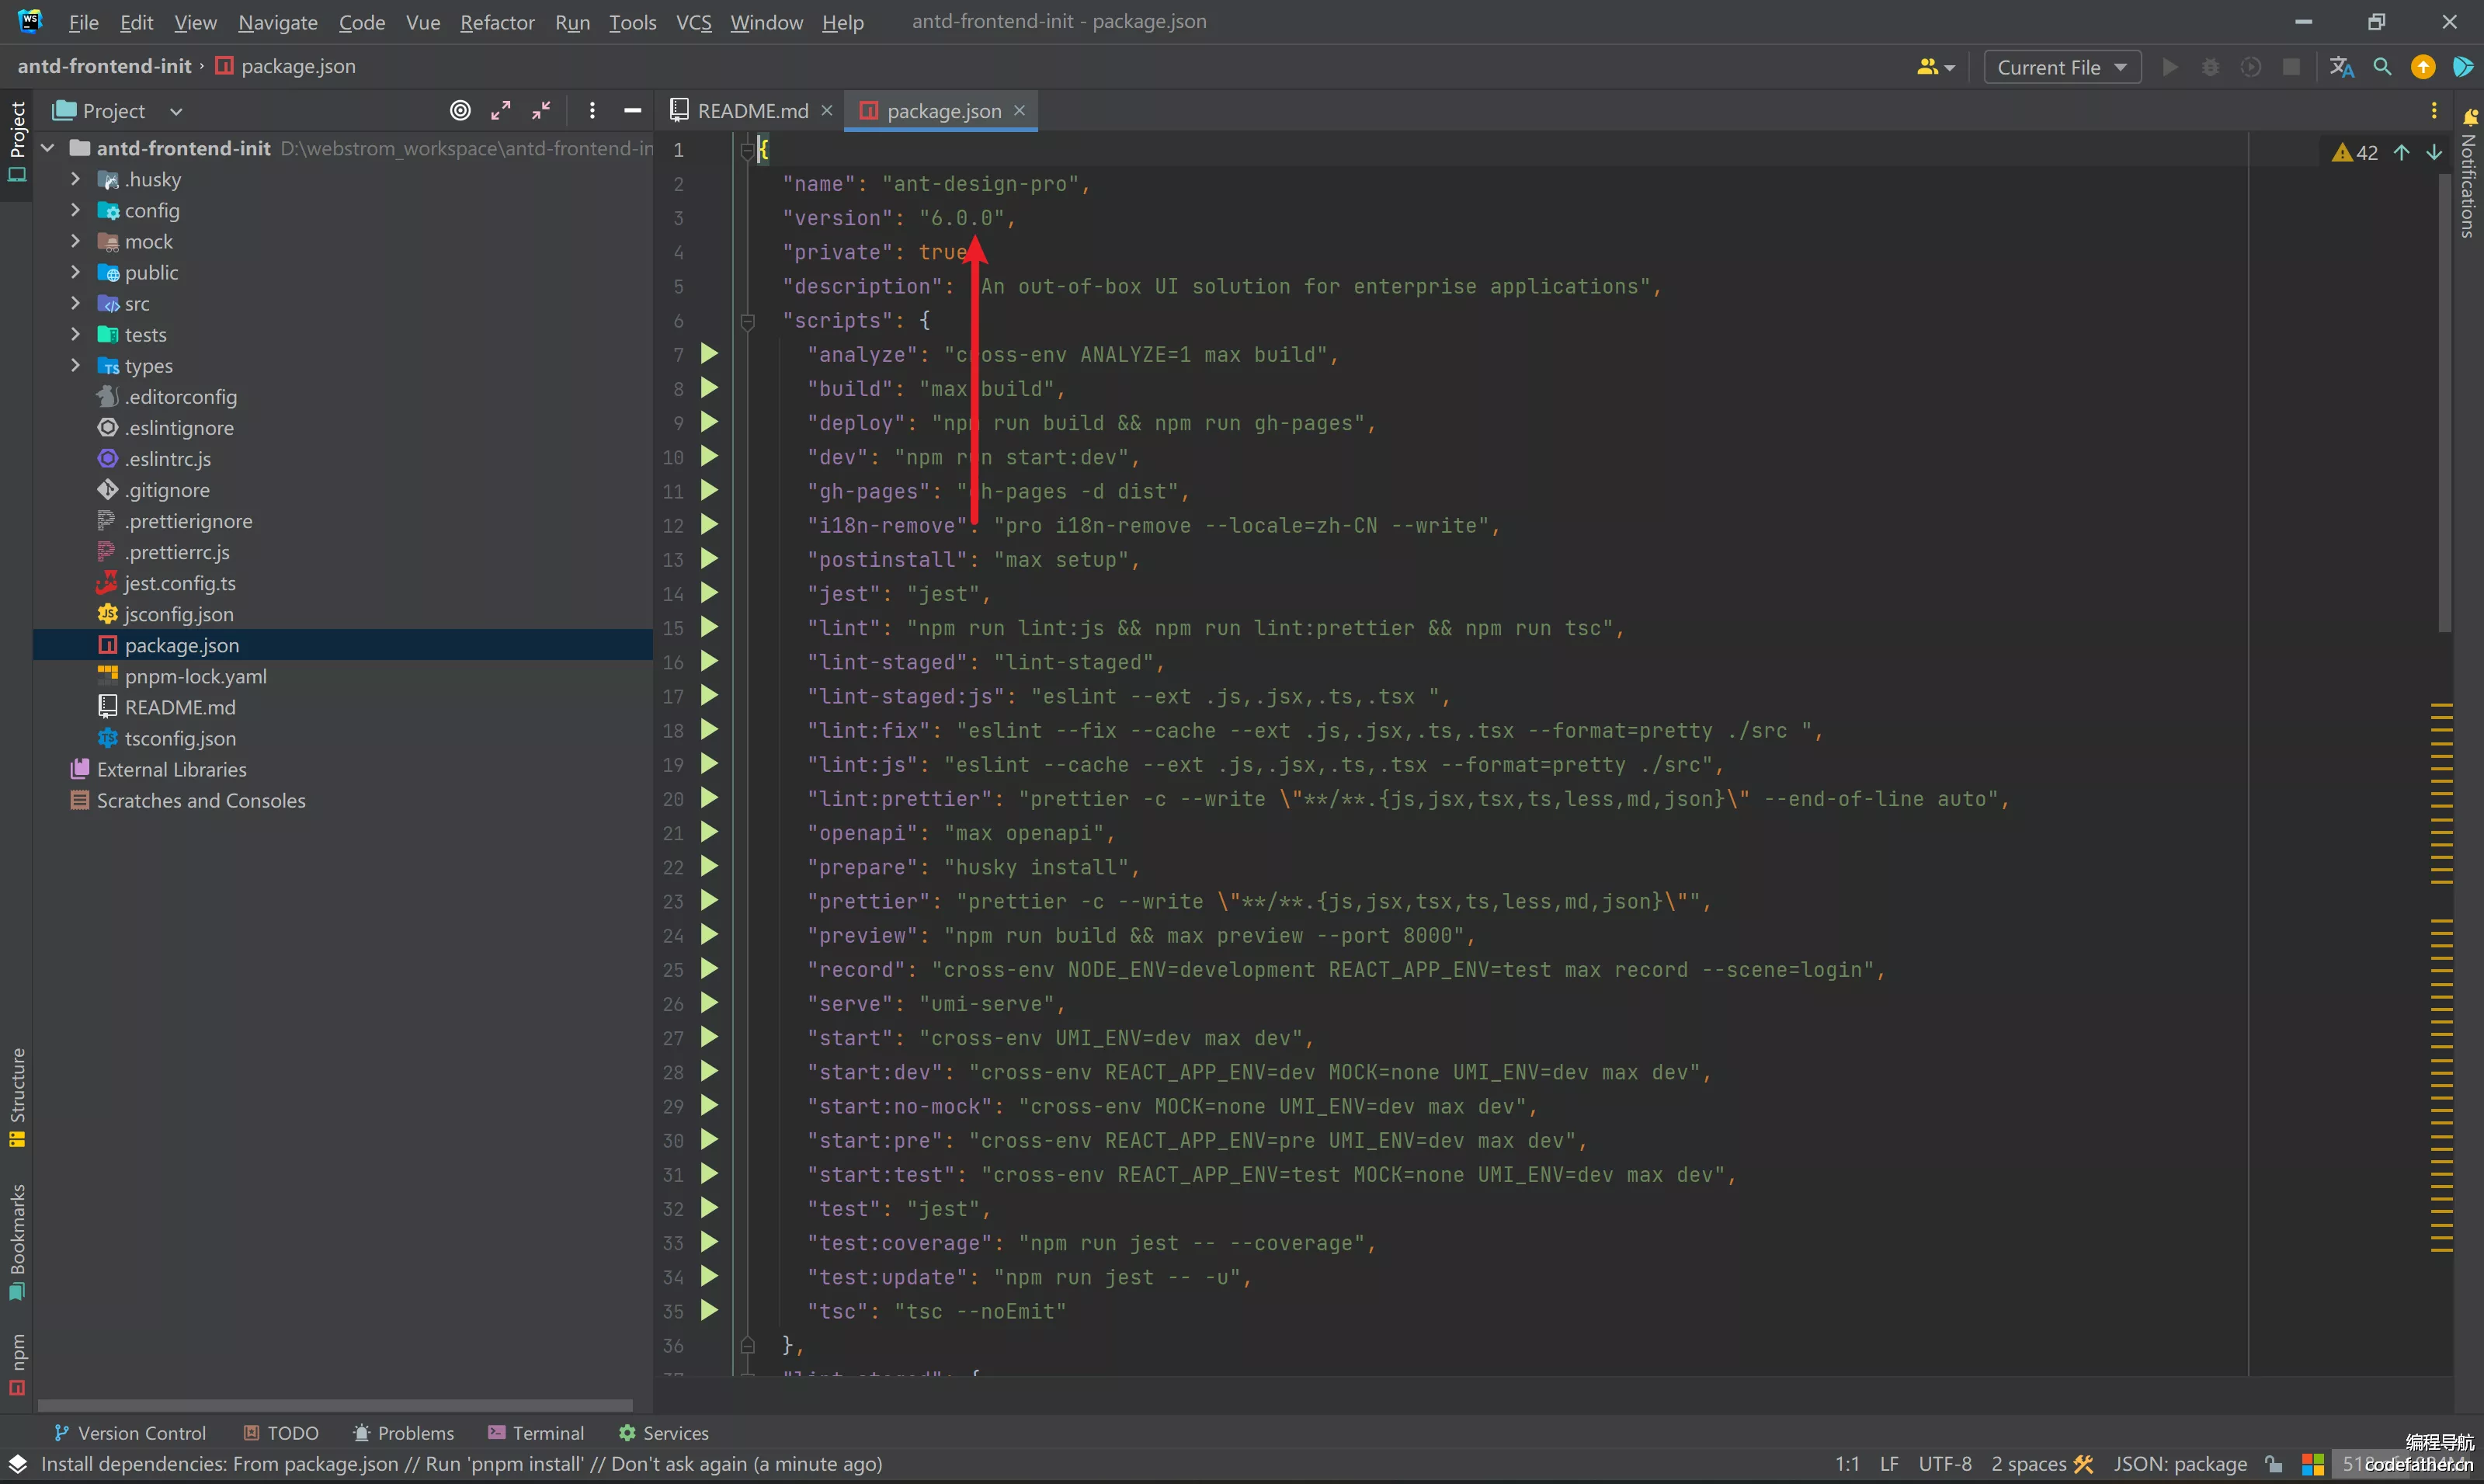Toggle file read-only lock icon in status bar

point(2274,1464)
